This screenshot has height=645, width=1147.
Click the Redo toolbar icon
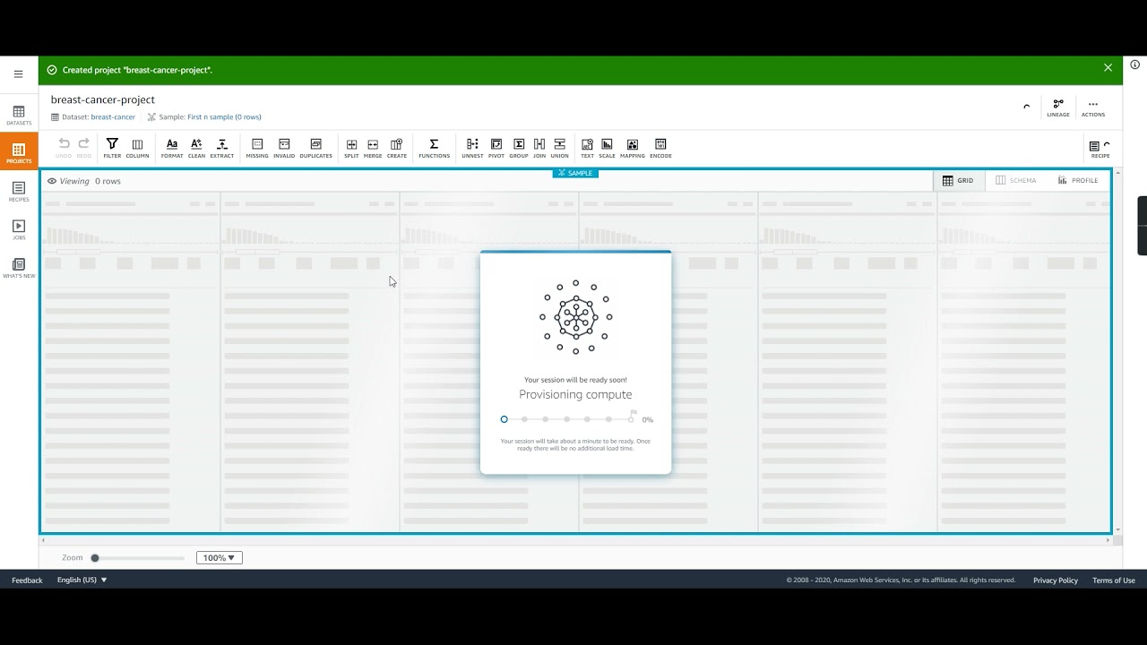pos(83,148)
